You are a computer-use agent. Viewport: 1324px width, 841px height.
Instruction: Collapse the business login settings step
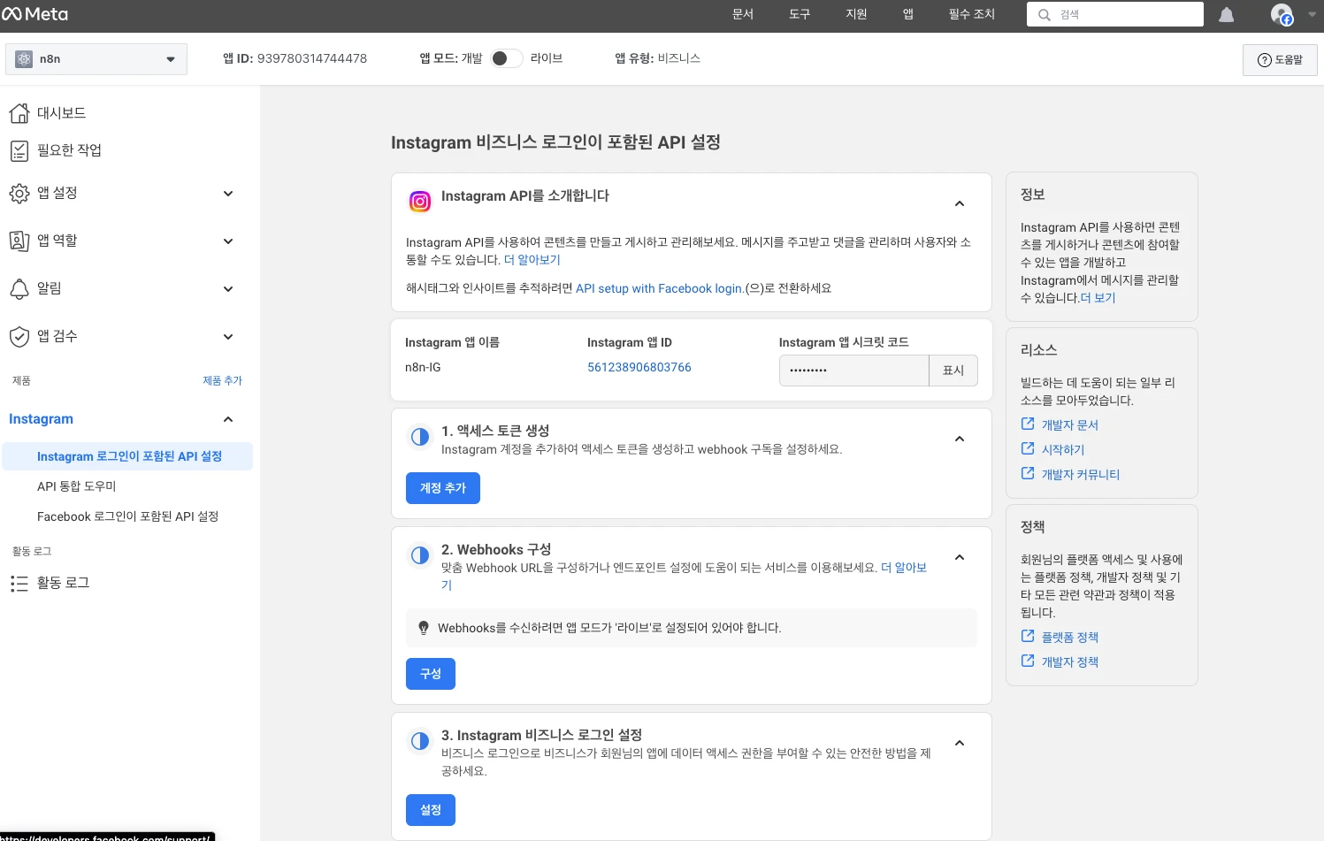coord(960,744)
